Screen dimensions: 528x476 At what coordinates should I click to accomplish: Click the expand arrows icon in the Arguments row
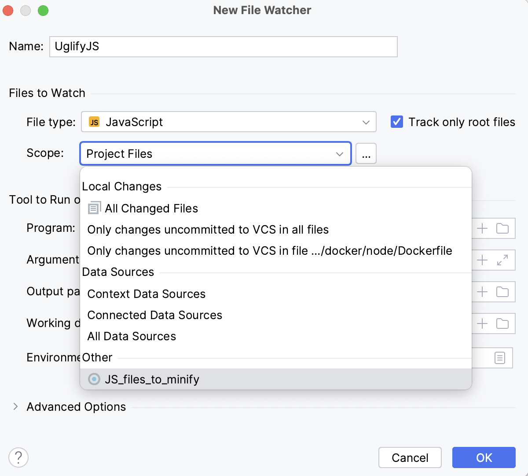tap(502, 260)
